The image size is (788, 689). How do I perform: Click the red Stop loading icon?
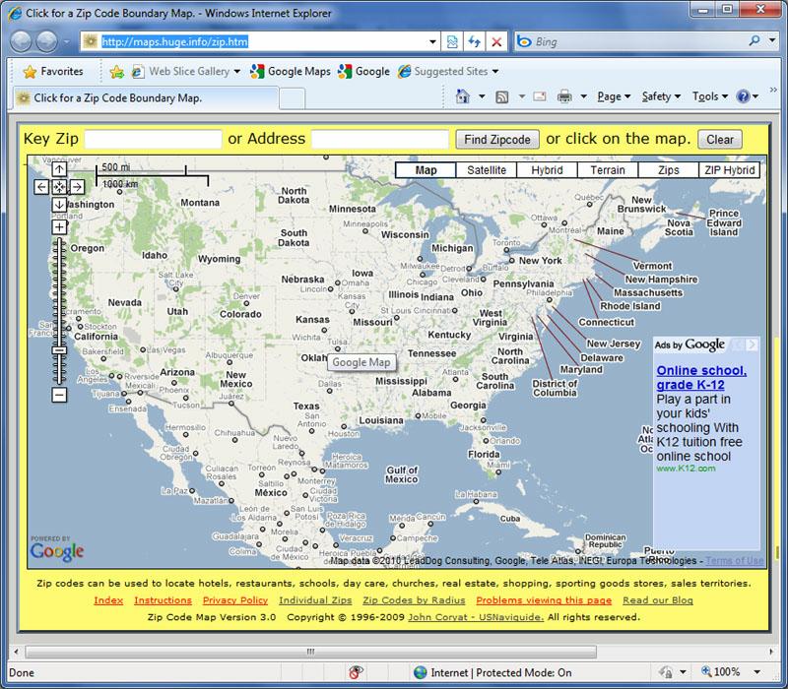pyautogui.click(x=496, y=41)
